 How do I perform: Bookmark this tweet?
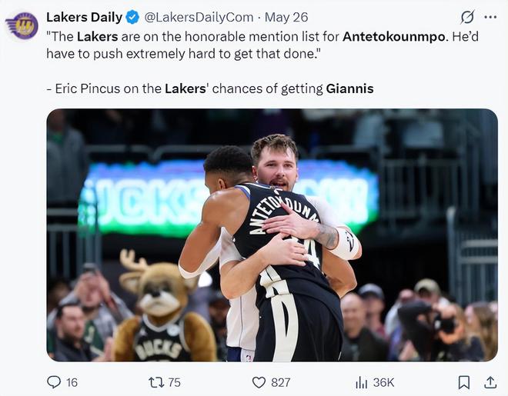pyautogui.click(x=464, y=382)
